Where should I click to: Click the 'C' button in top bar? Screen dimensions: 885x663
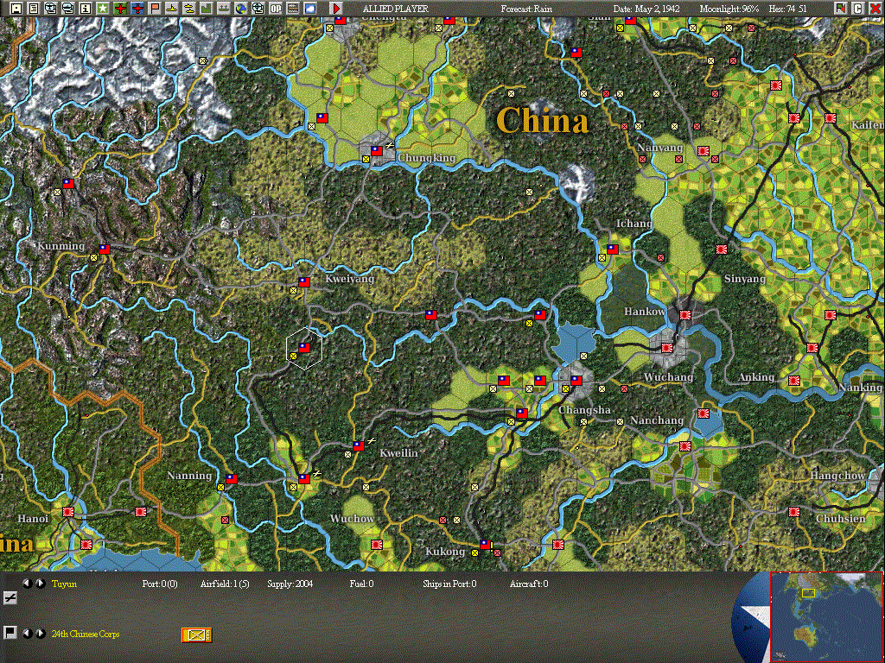pyautogui.click(x=858, y=9)
